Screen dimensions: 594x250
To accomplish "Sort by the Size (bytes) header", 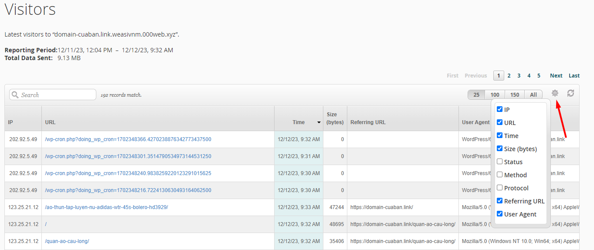I will click(335, 118).
